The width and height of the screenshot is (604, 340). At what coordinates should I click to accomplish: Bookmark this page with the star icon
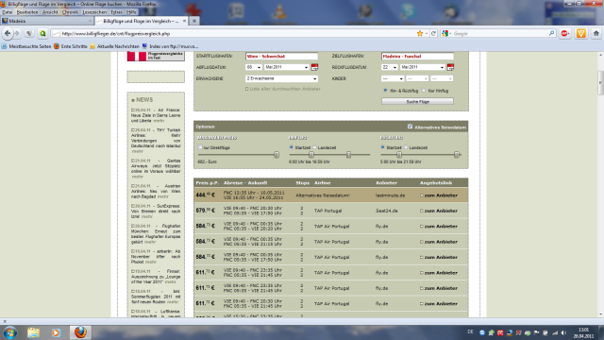coord(420,34)
